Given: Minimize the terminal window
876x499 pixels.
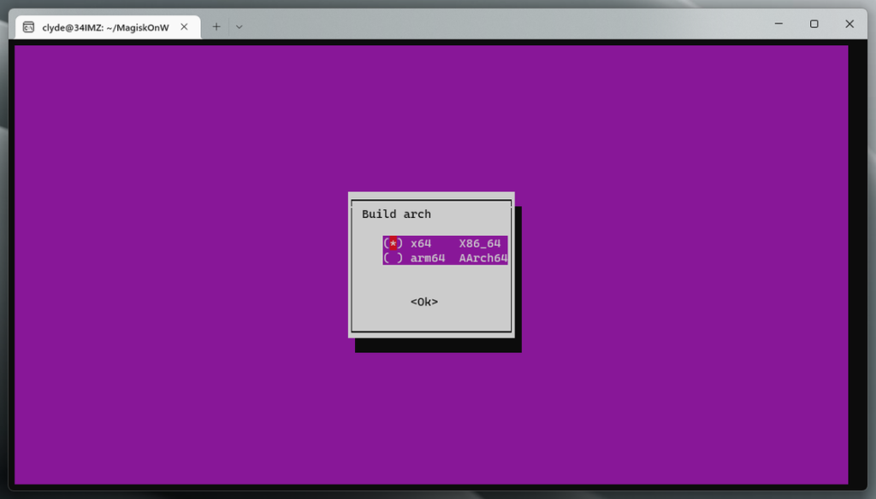Looking at the screenshot, I should 778,24.
